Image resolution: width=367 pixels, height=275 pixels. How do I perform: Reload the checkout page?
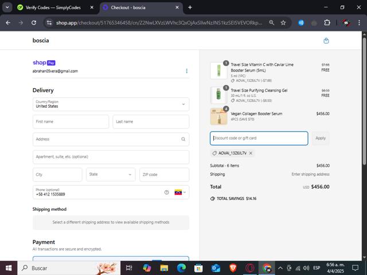34,23
